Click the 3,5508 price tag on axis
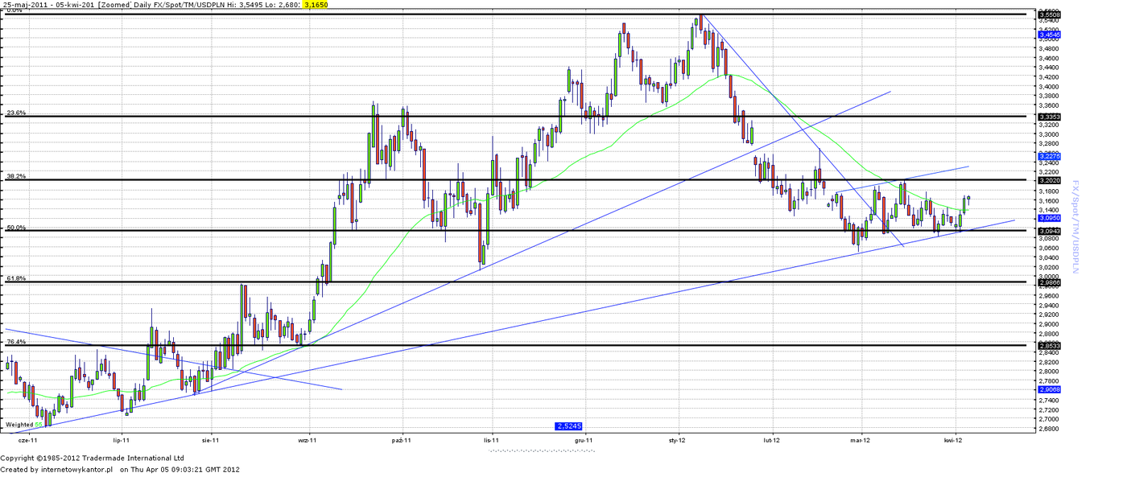 (x=1049, y=14)
